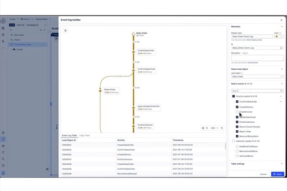287x191 pixels.
Task: Click the Sales Order start node
Action: tap(134, 33)
